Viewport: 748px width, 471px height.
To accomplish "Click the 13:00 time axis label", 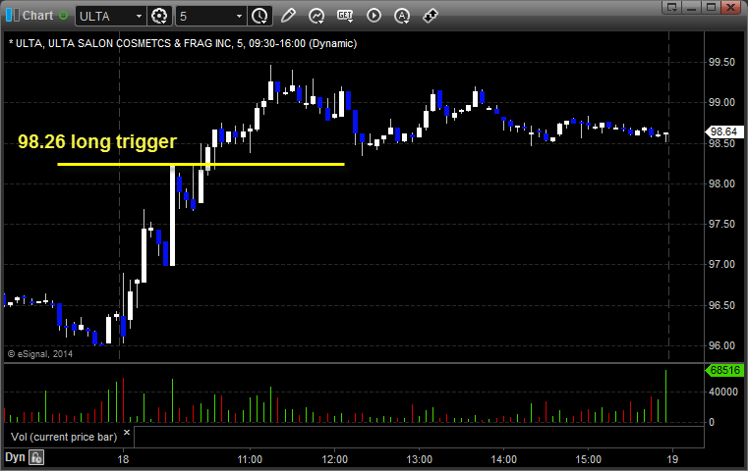I will click(x=420, y=459).
